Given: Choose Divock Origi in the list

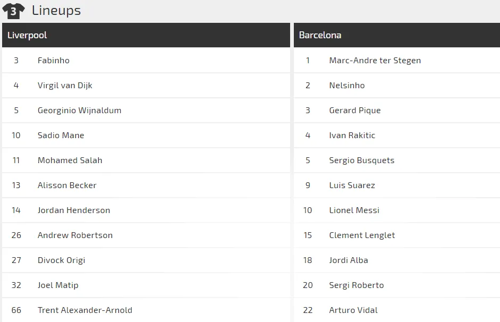Looking at the screenshot, I should pyautogui.click(x=61, y=260).
